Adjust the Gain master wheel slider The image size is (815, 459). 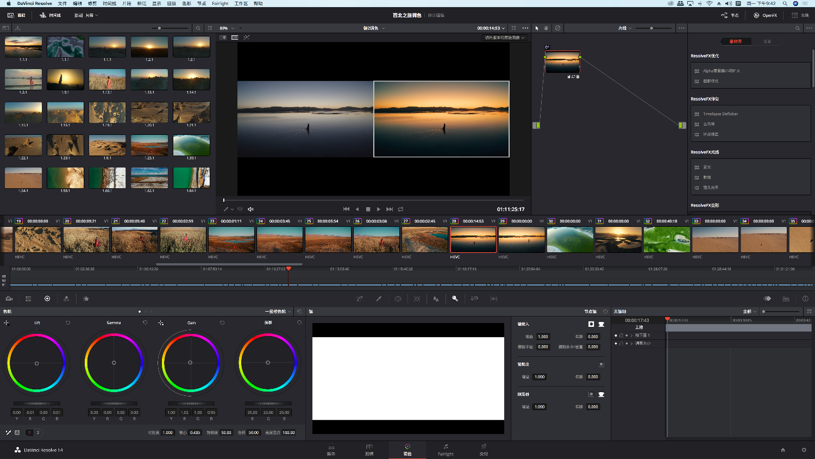[190, 403]
